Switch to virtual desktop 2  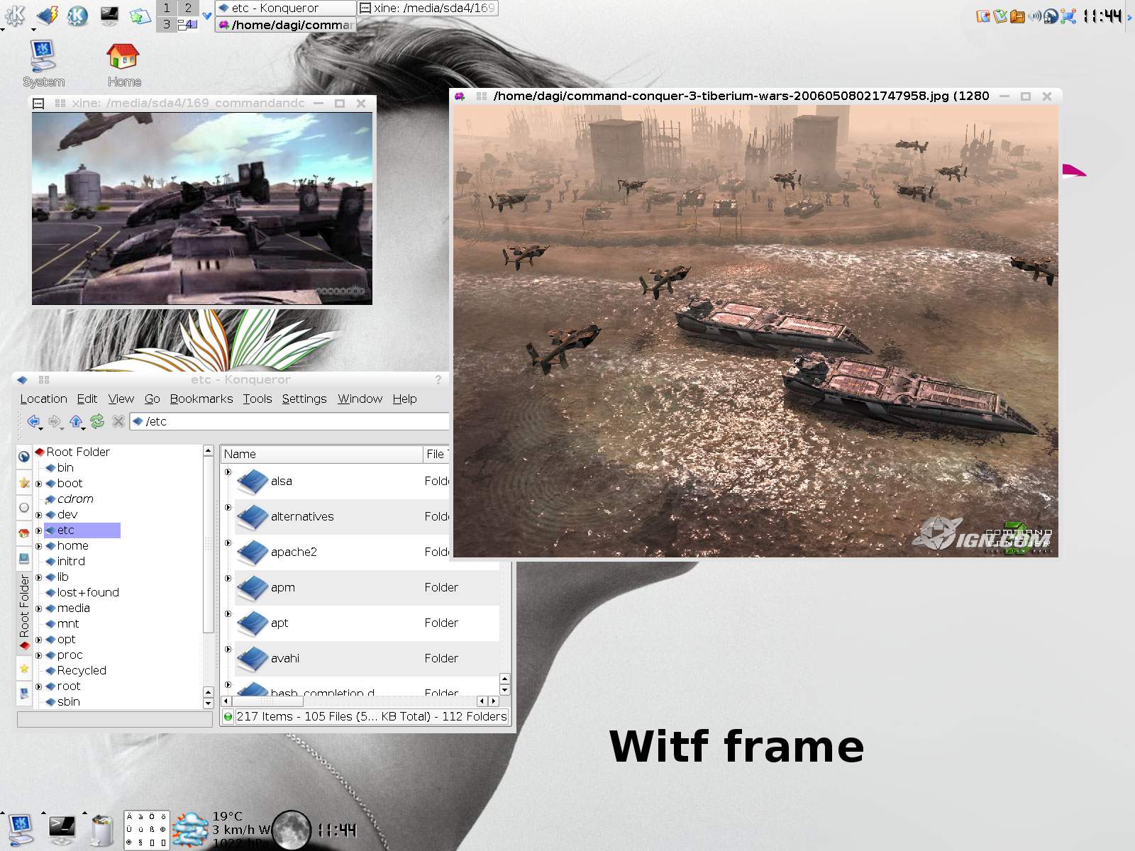coord(188,8)
